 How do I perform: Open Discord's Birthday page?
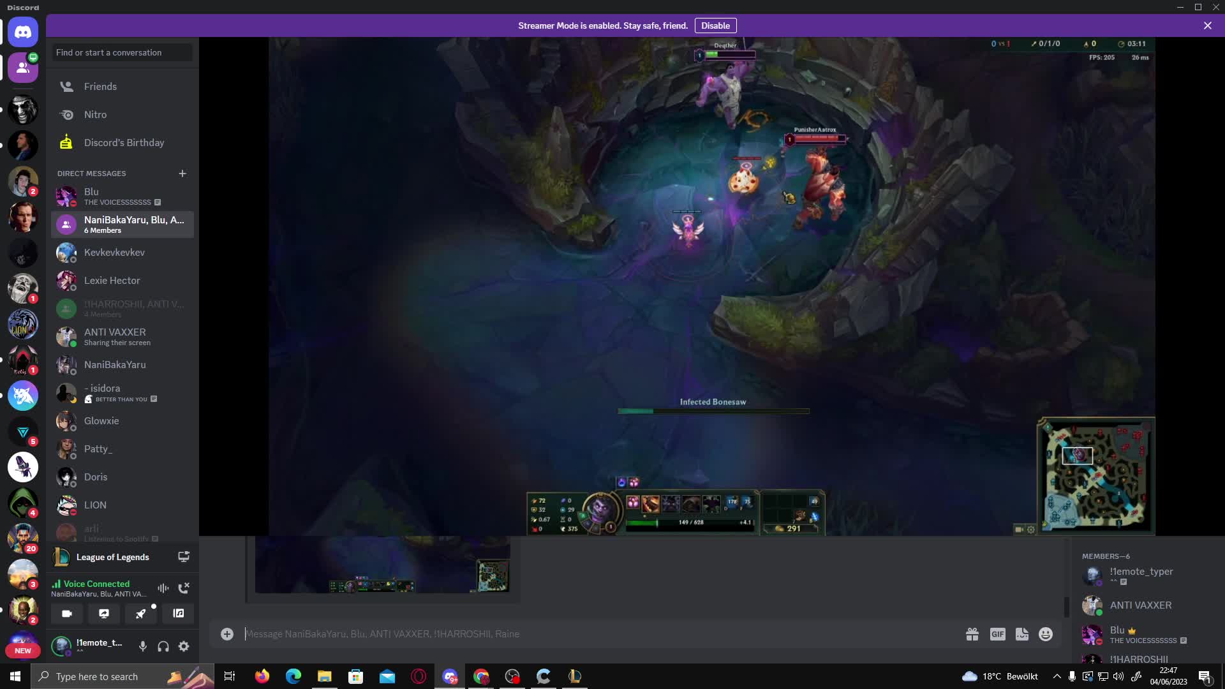coord(122,143)
